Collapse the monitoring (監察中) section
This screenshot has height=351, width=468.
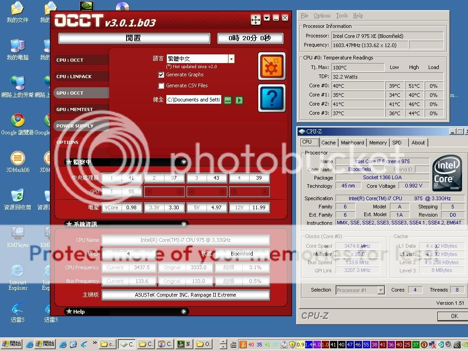pos(184,162)
